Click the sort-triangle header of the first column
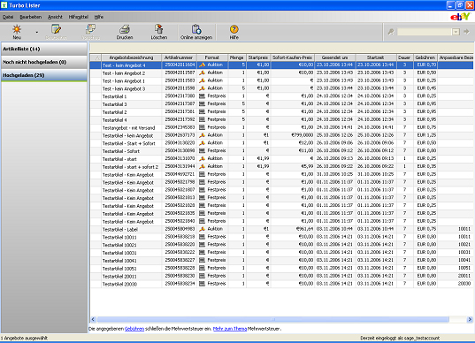The height and width of the screenshot is (343, 475). point(96,57)
